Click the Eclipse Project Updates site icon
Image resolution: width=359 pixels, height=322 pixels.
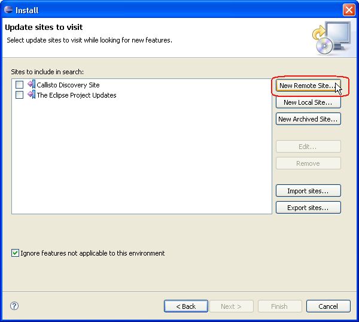pos(31,95)
